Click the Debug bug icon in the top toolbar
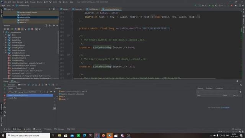The width and height of the screenshot is (245, 138). pyautogui.click(x=213, y=5)
